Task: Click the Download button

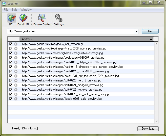Action: 148,129
